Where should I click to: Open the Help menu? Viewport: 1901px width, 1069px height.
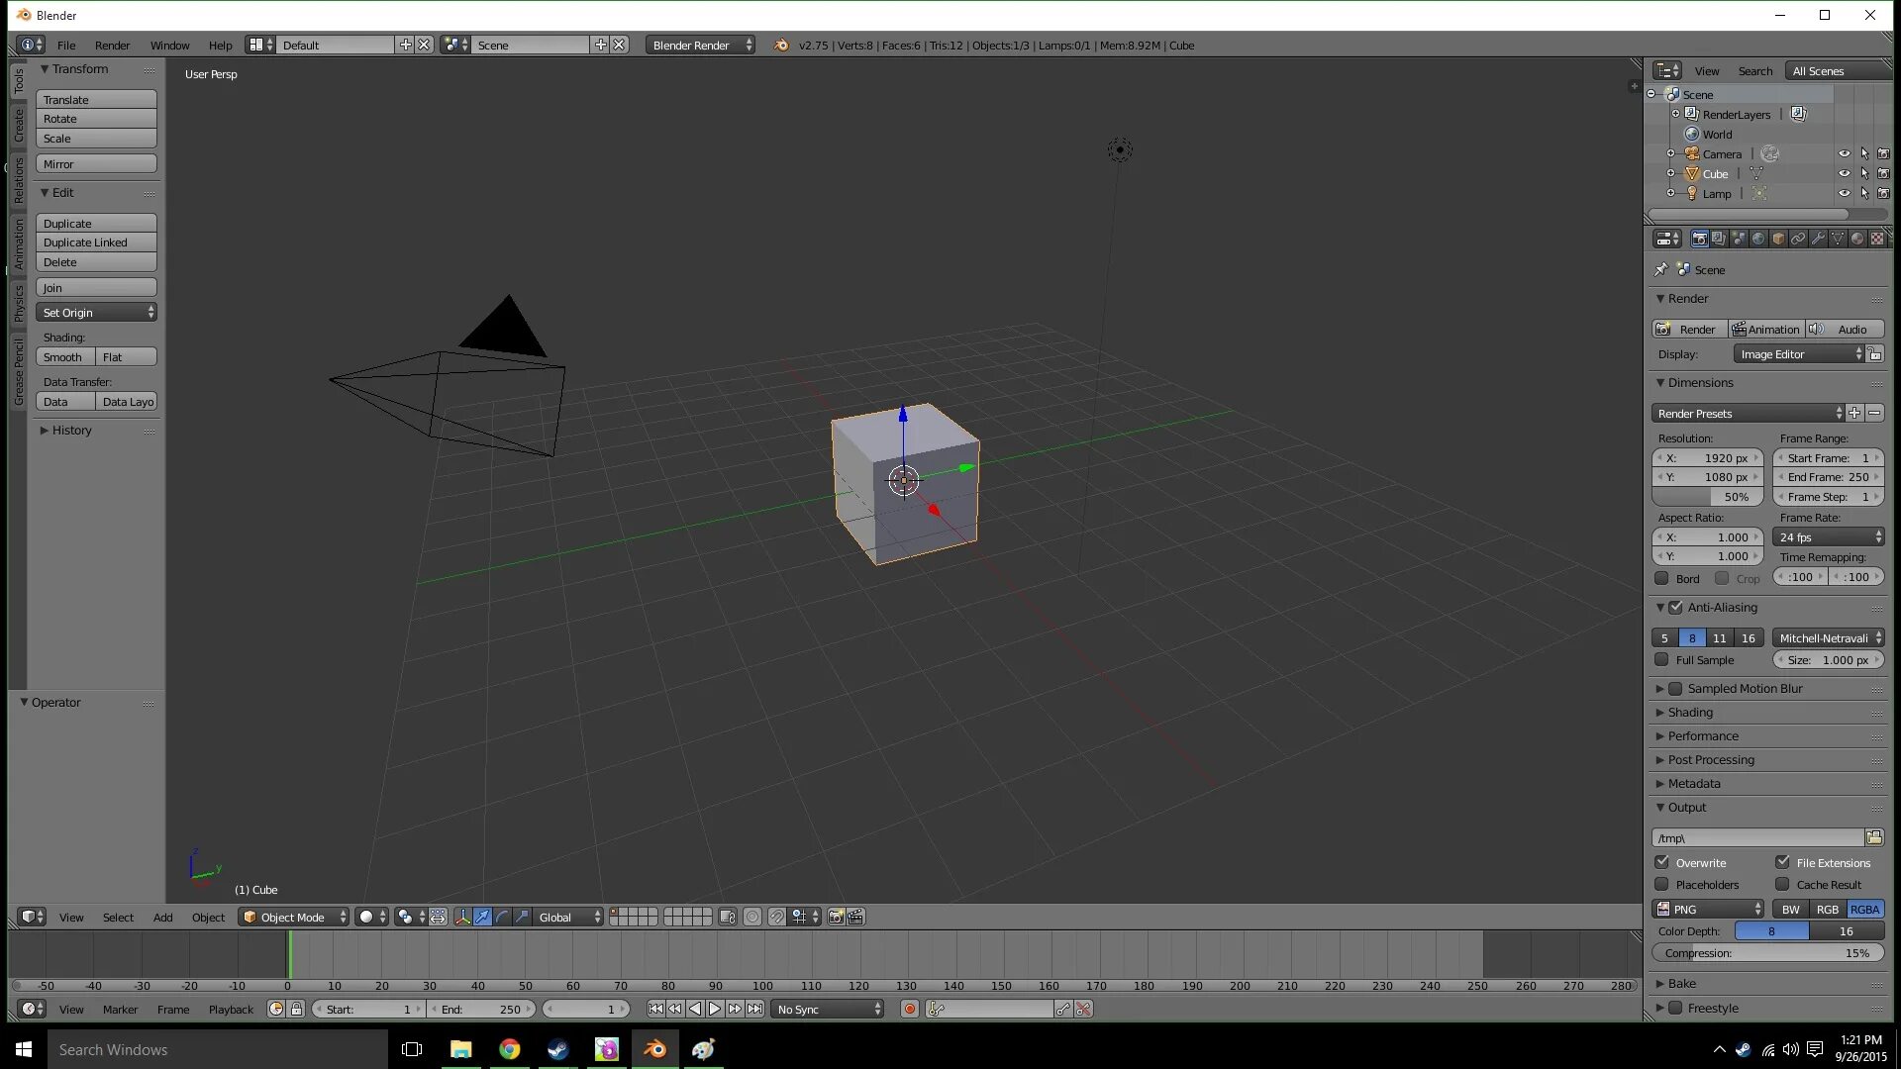220,45
